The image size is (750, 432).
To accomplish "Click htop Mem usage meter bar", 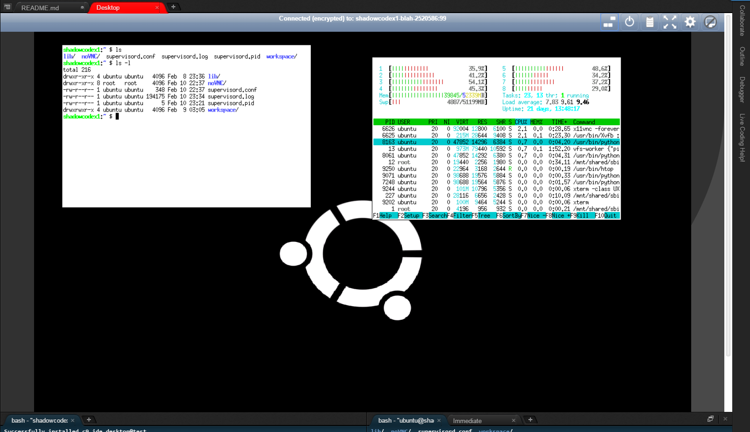I will [433, 95].
